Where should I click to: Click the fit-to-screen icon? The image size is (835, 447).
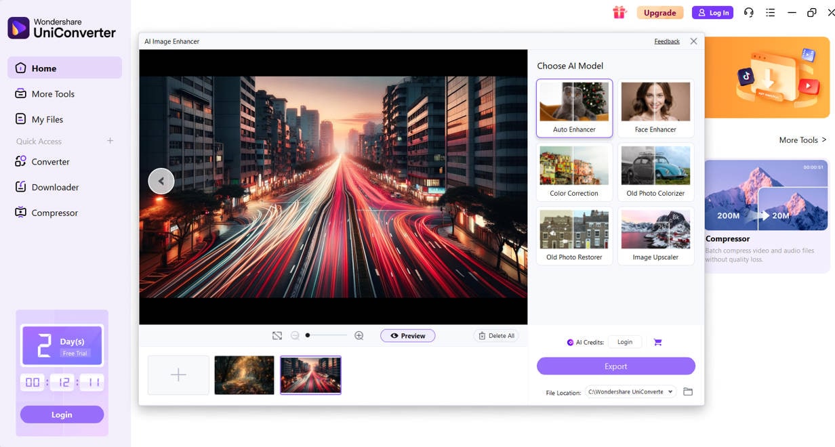[277, 335]
